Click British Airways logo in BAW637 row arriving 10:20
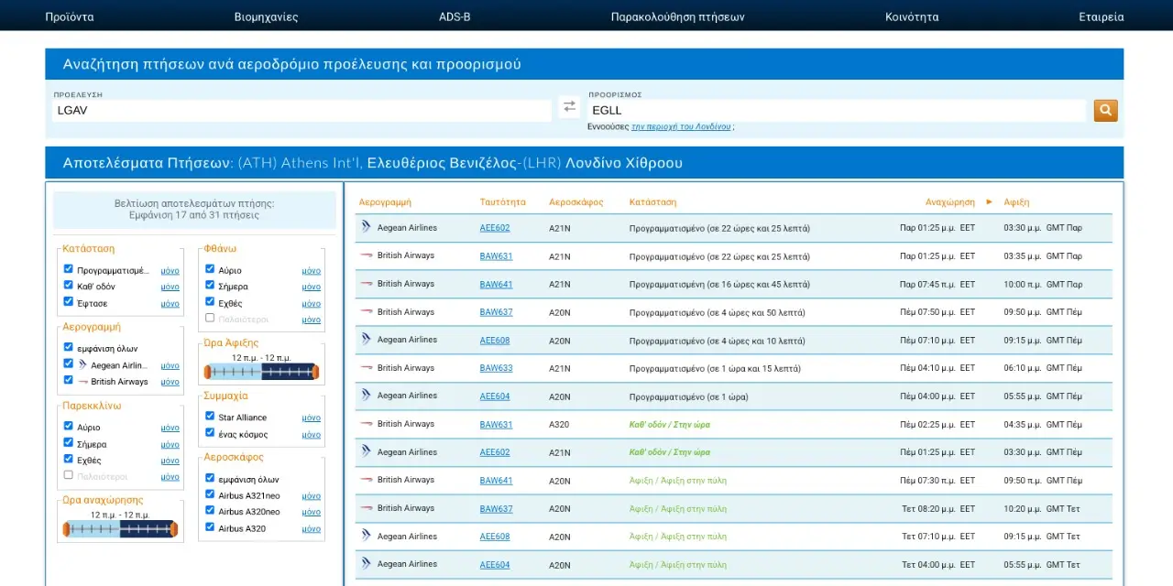Image resolution: width=1173 pixels, height=586 pixels. 367,508
